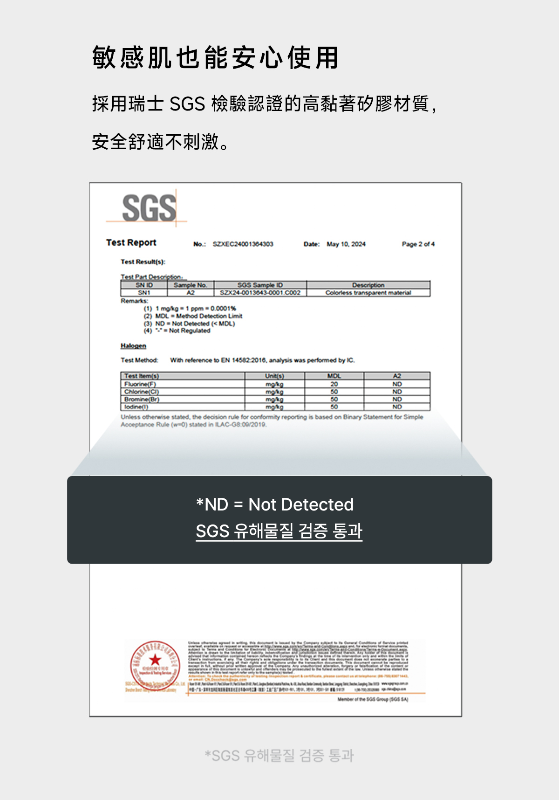
Task: Click the red star certification stamp
Action: click(x=155, y=666)
